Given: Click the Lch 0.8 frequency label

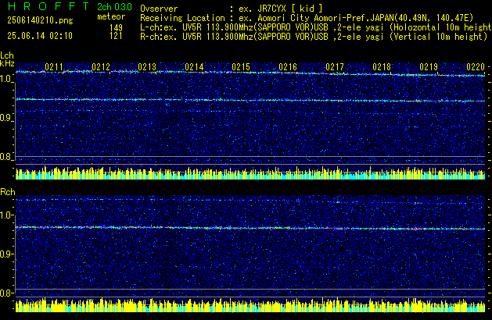Looking at the screenshot, I should point(6,157).
